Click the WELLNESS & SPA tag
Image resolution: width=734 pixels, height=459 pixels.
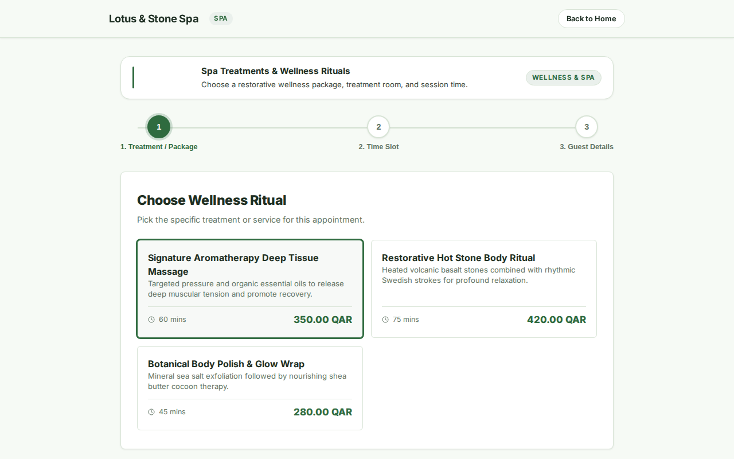coord(563,77)
